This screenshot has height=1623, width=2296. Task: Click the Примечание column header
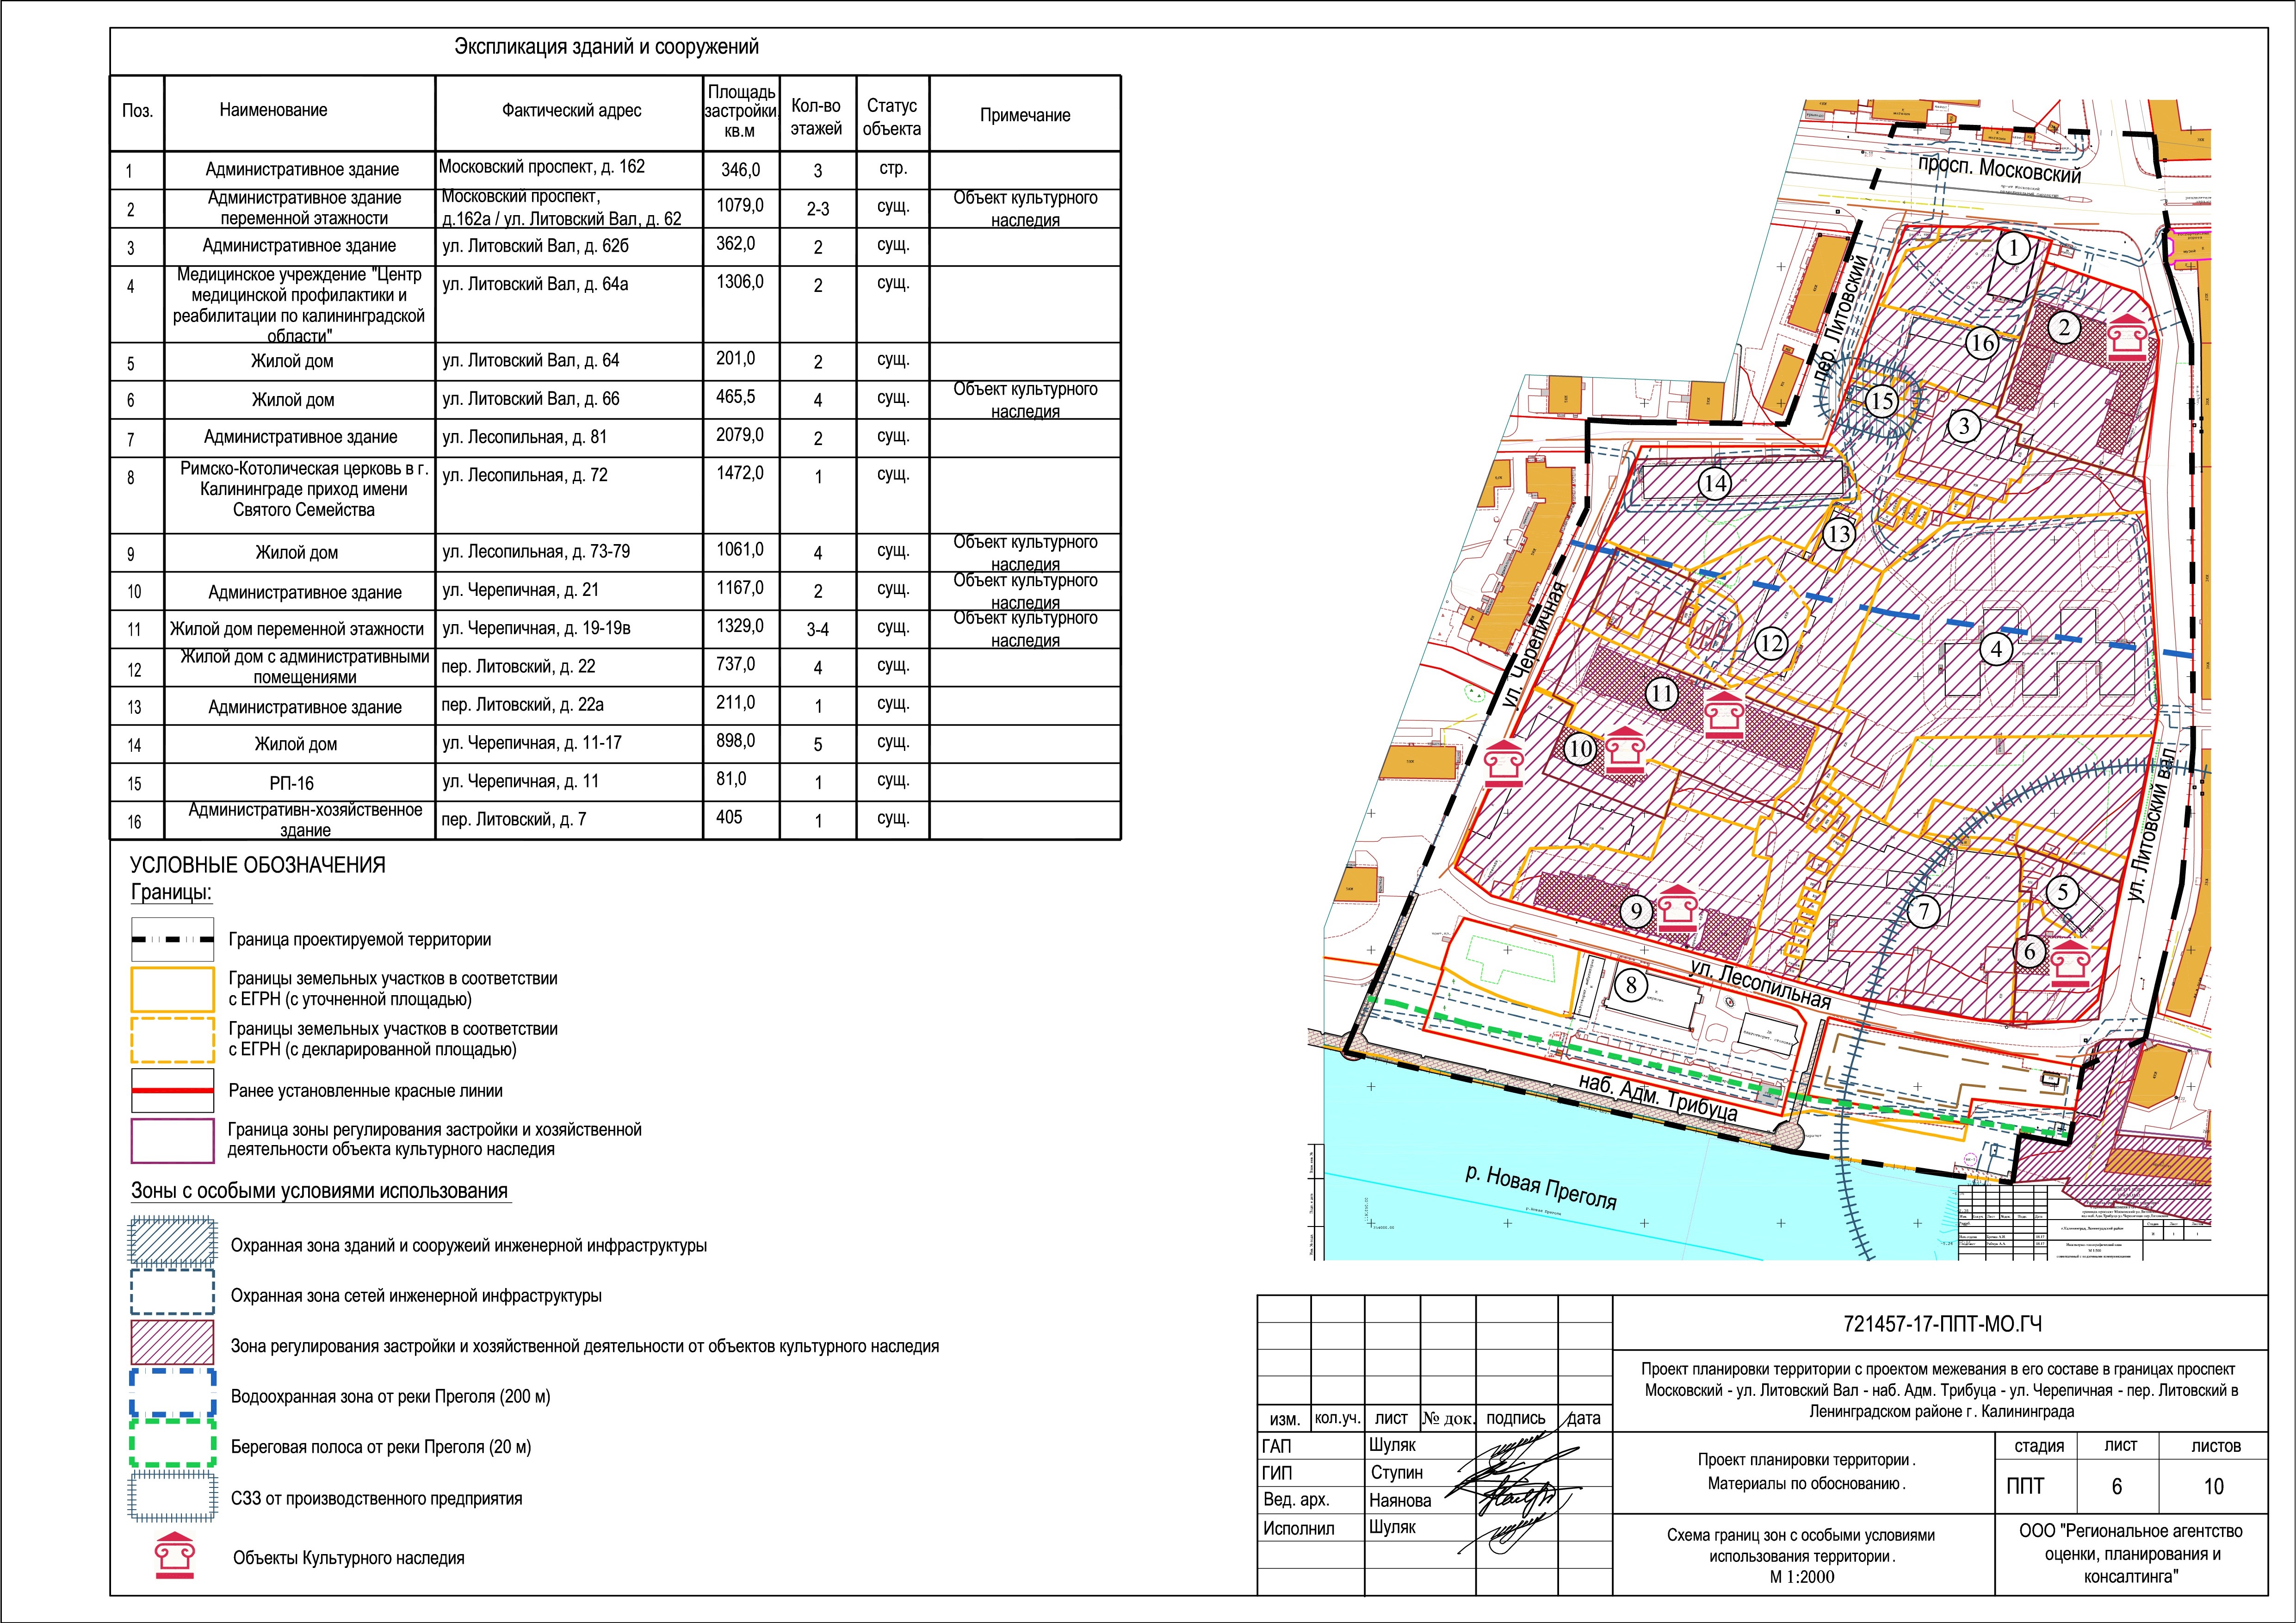(x=1025, y=115)
